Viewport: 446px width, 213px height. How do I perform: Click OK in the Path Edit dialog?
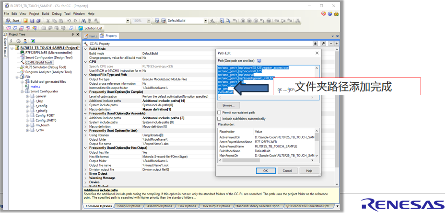[x=265, y=171]
